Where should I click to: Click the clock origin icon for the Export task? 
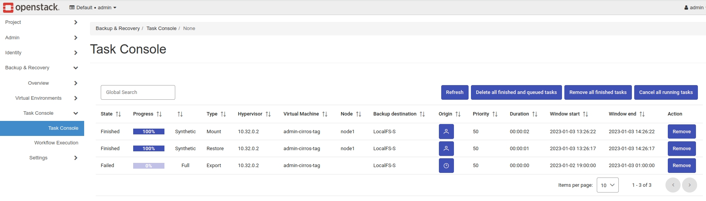[446, 166]
